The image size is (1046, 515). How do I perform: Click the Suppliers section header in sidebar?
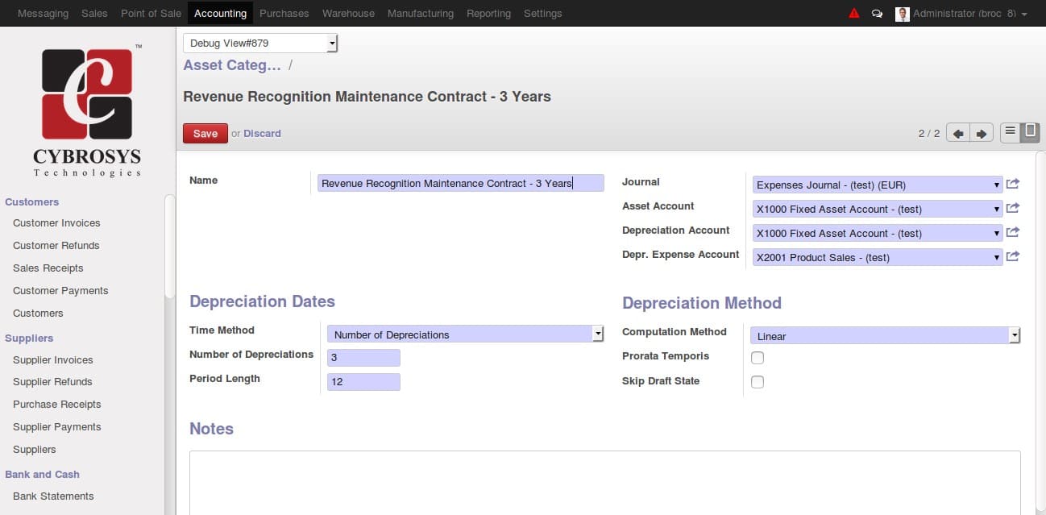click(x=29, y=338)
